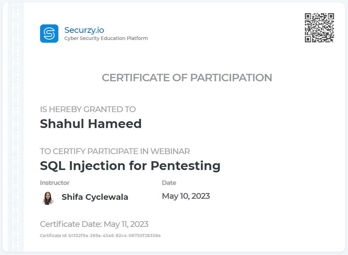Click the Date label above webinar date

[169, 183]
